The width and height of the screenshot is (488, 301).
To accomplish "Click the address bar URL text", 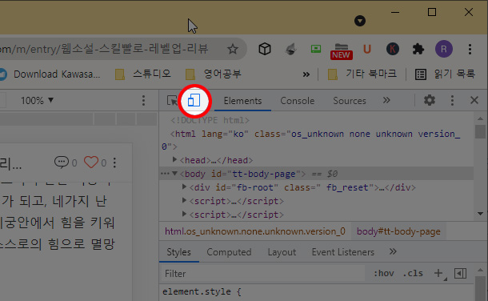I will [104, 49].
